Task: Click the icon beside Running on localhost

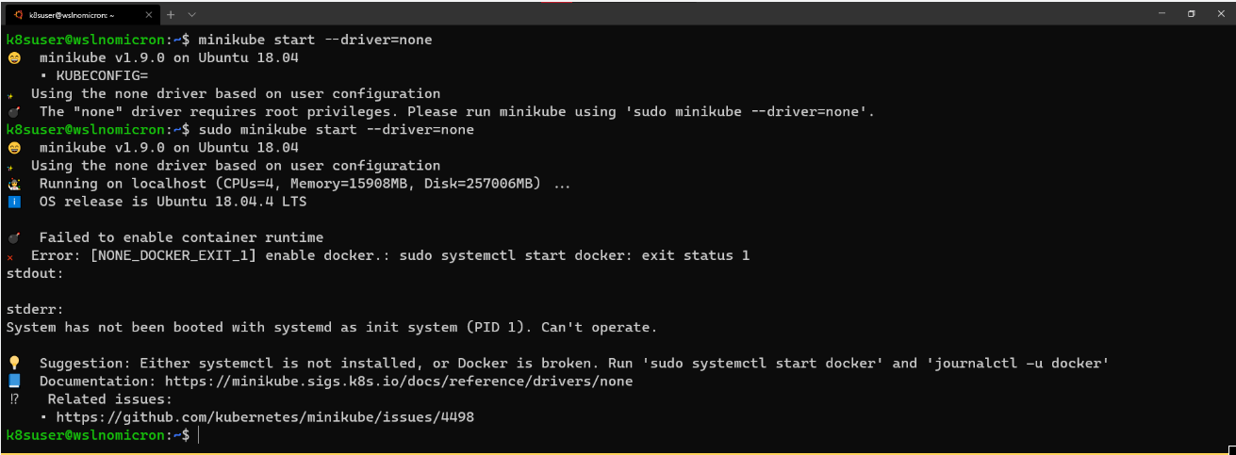Action: tap(14, 184)
